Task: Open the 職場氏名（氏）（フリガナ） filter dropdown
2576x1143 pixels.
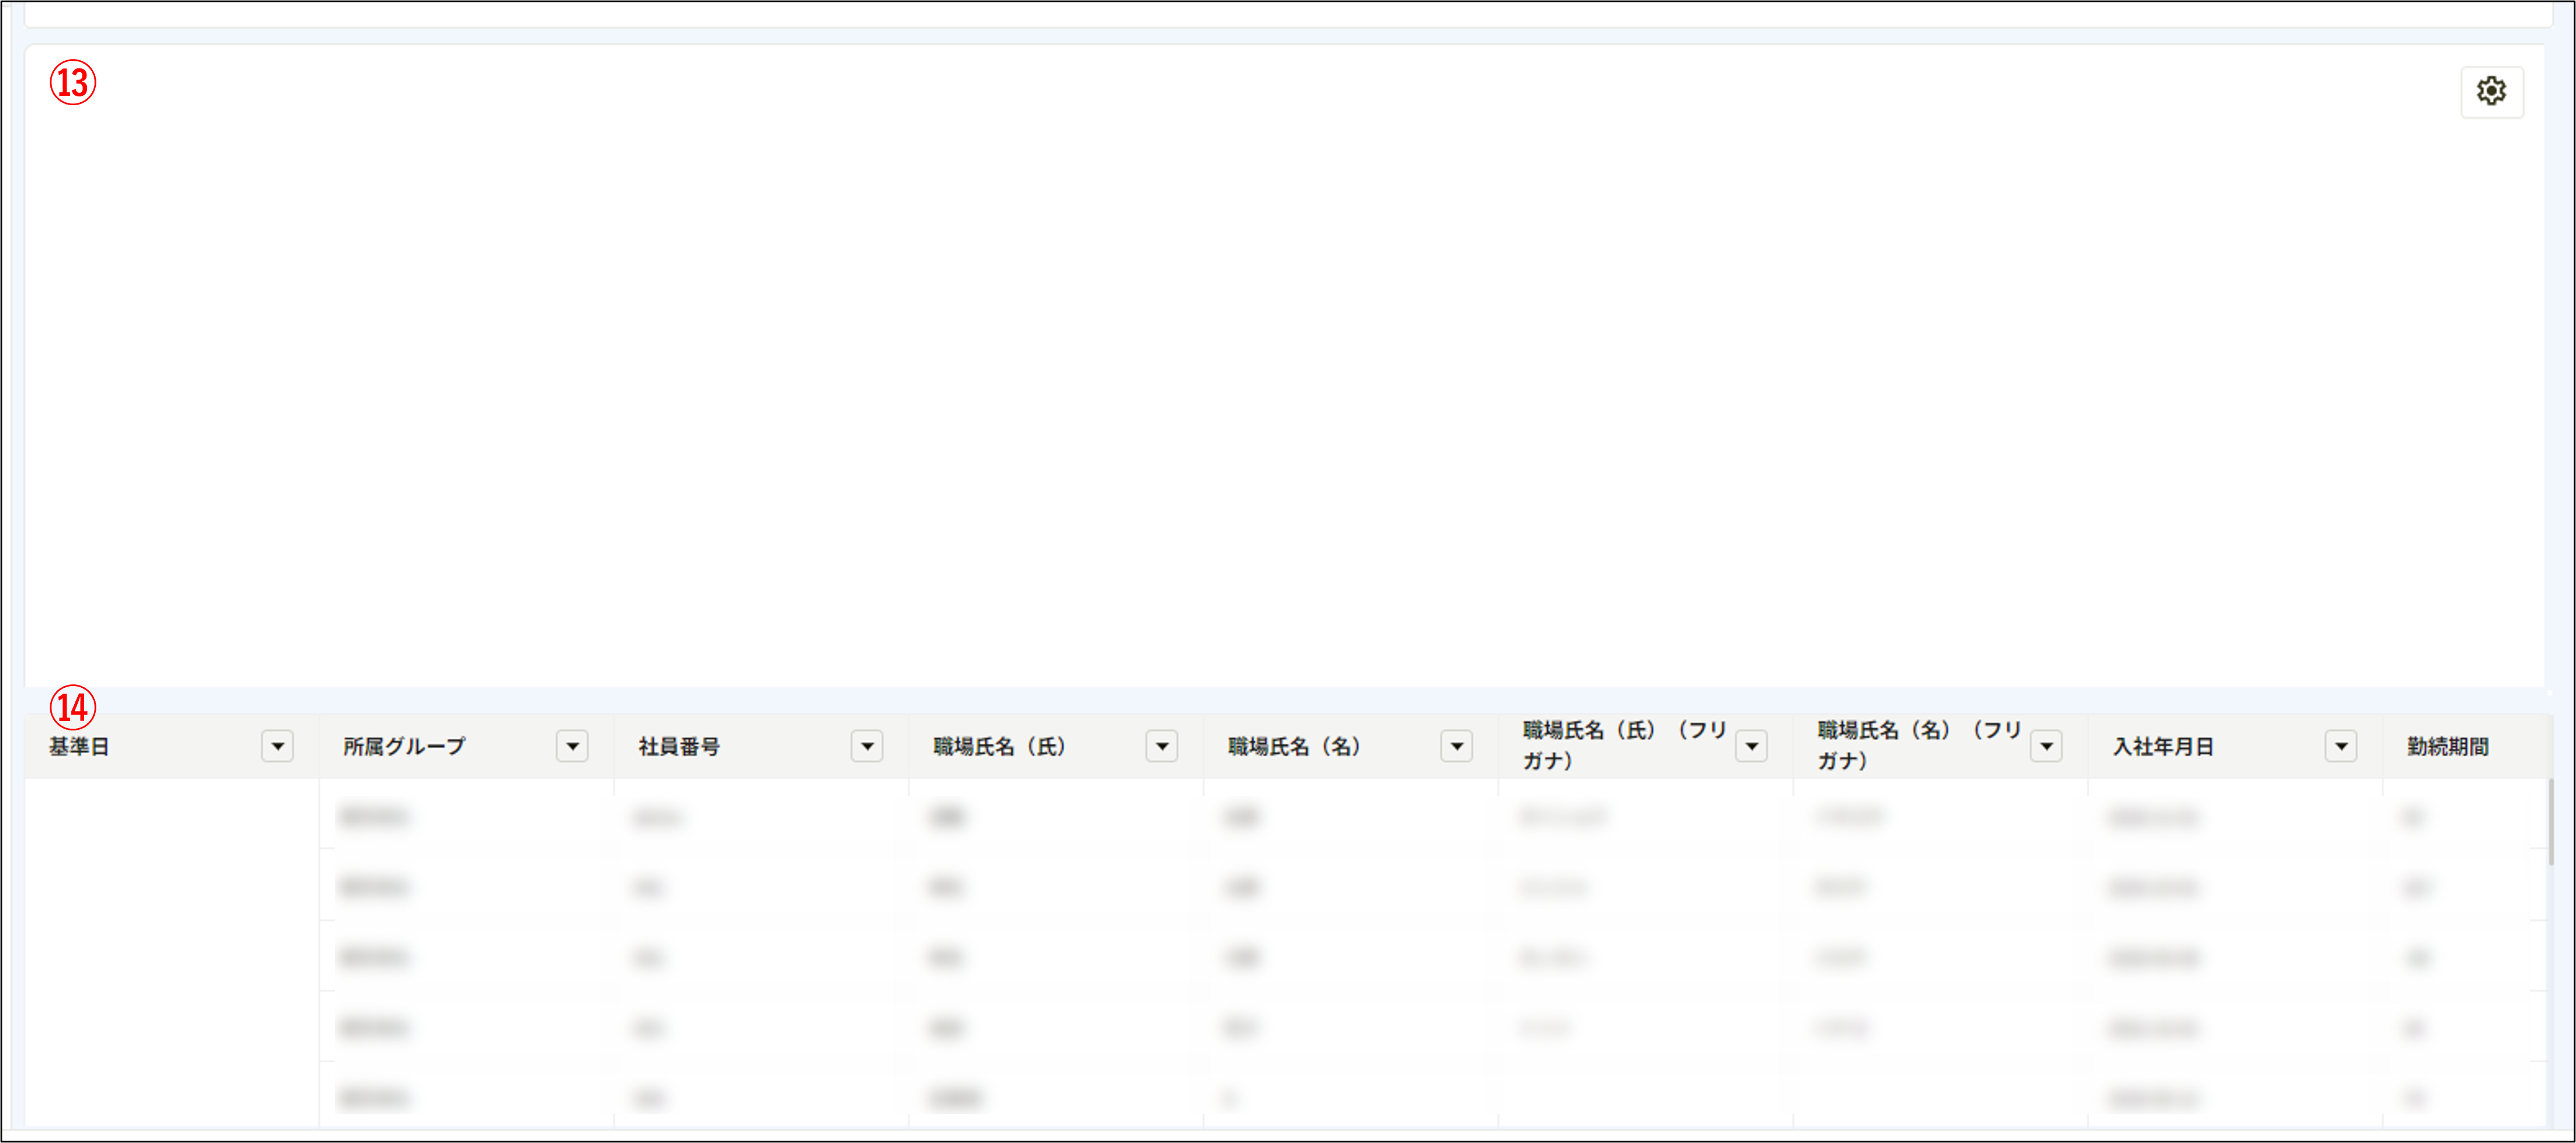Action: pos(1752,746)
